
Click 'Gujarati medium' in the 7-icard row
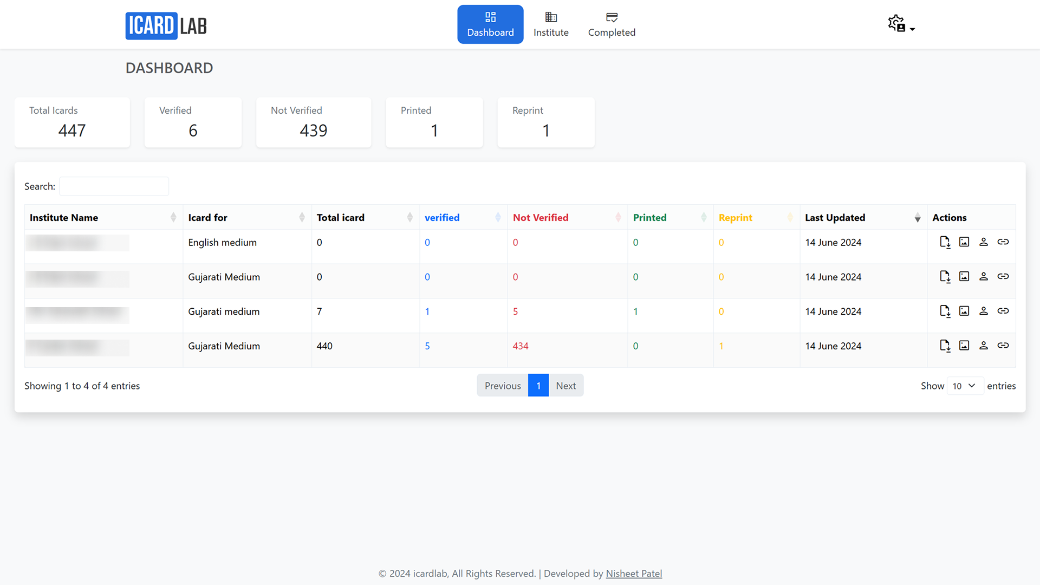tap(224, 311)
